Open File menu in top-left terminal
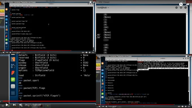 coord(10,6)
